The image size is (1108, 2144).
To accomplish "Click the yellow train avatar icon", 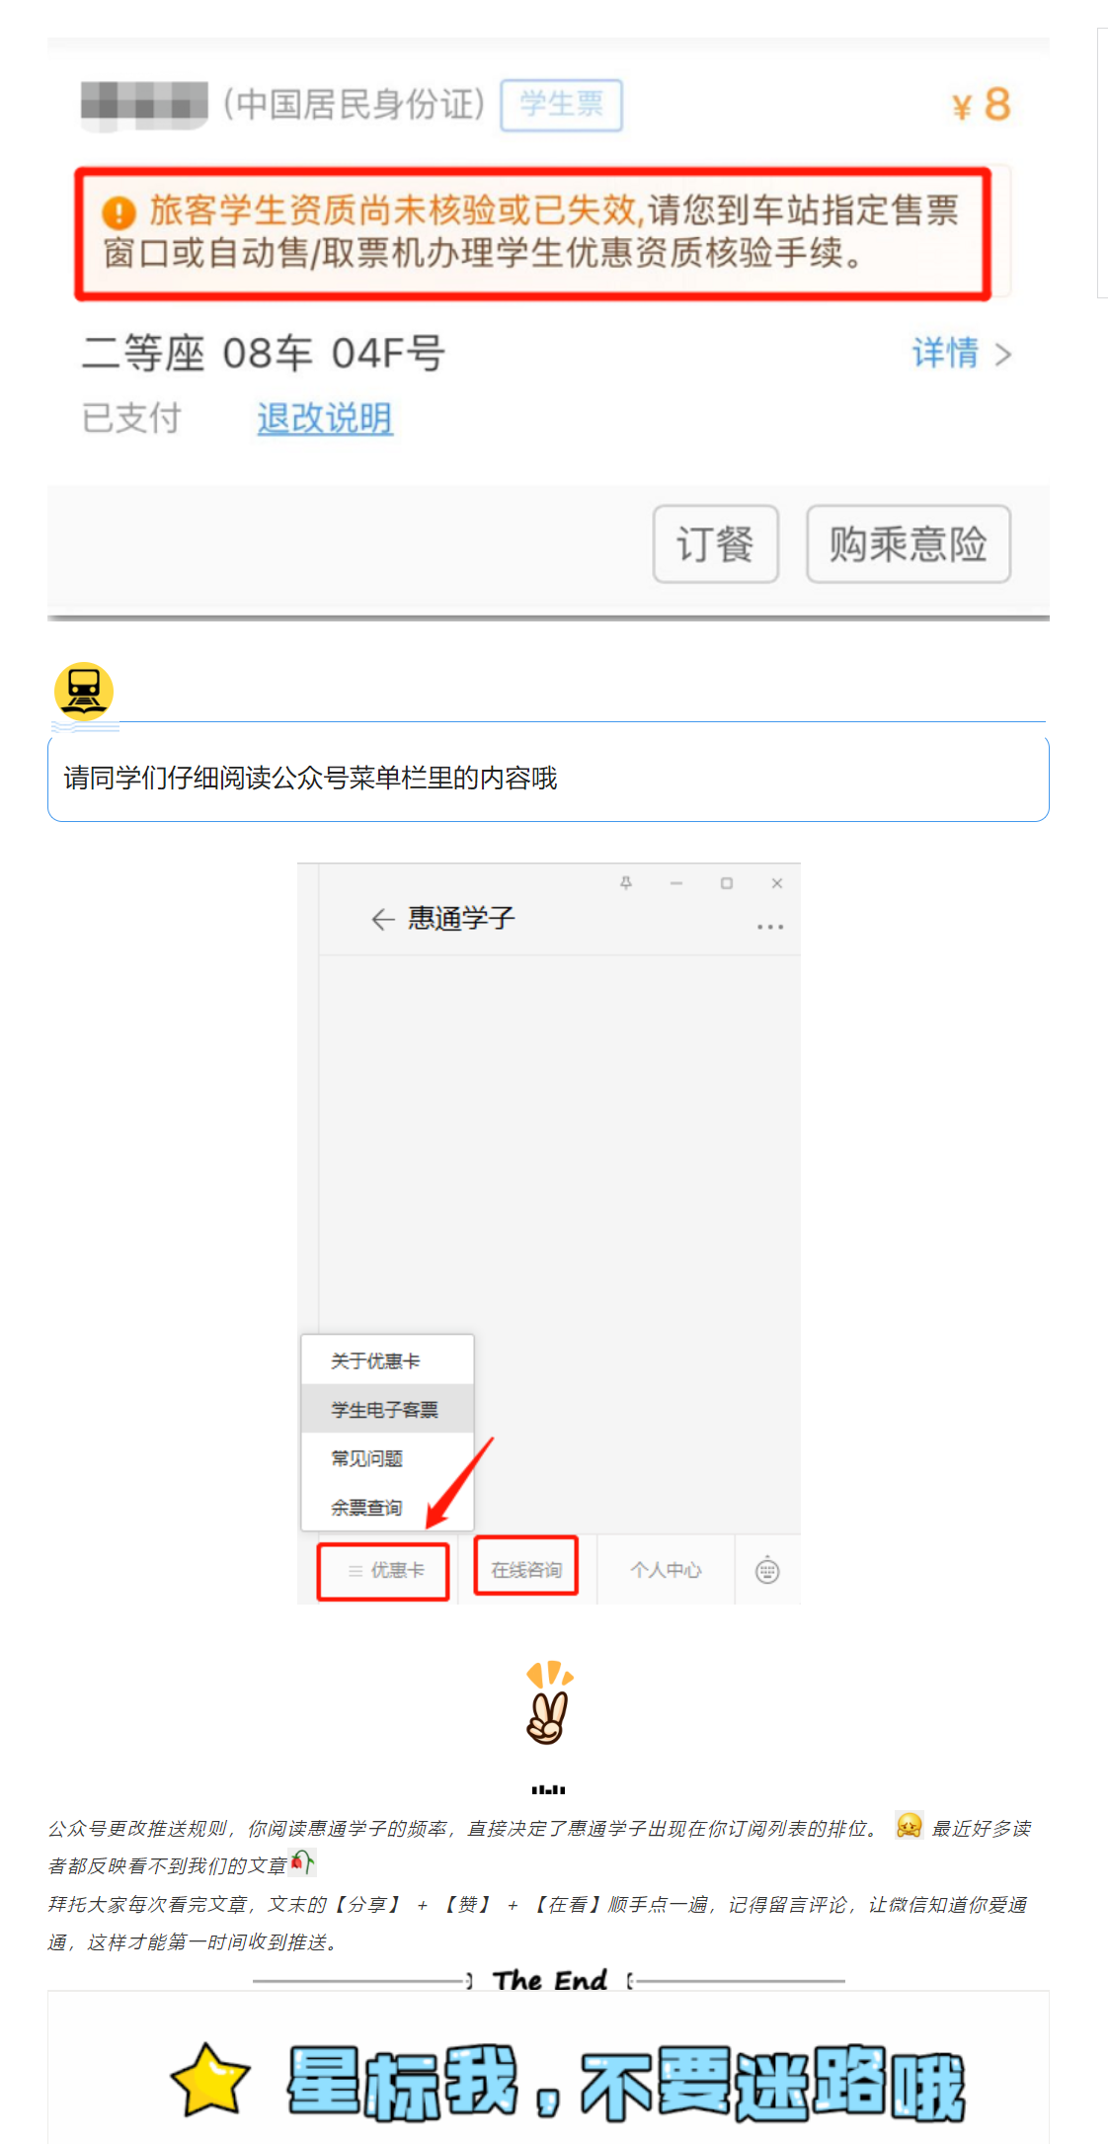I will click(84, 691).
